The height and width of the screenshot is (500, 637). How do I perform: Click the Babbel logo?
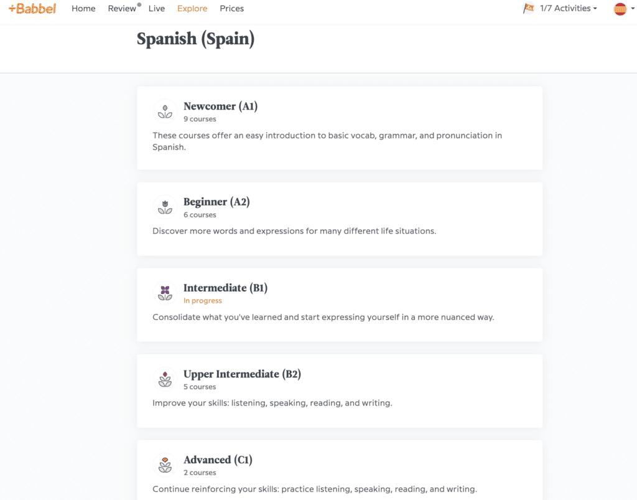[x=32, y=9]
